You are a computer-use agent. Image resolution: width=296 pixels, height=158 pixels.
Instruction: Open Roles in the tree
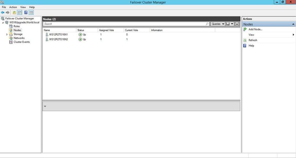pyautogui.click(x=17, y=26)
